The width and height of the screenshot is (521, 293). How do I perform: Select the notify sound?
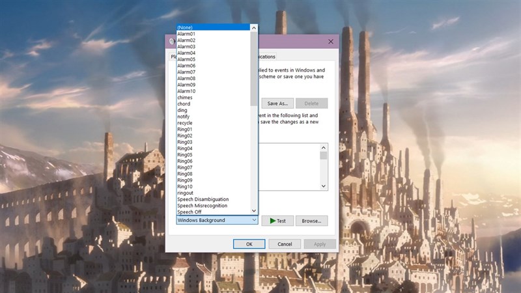(214, 117)
